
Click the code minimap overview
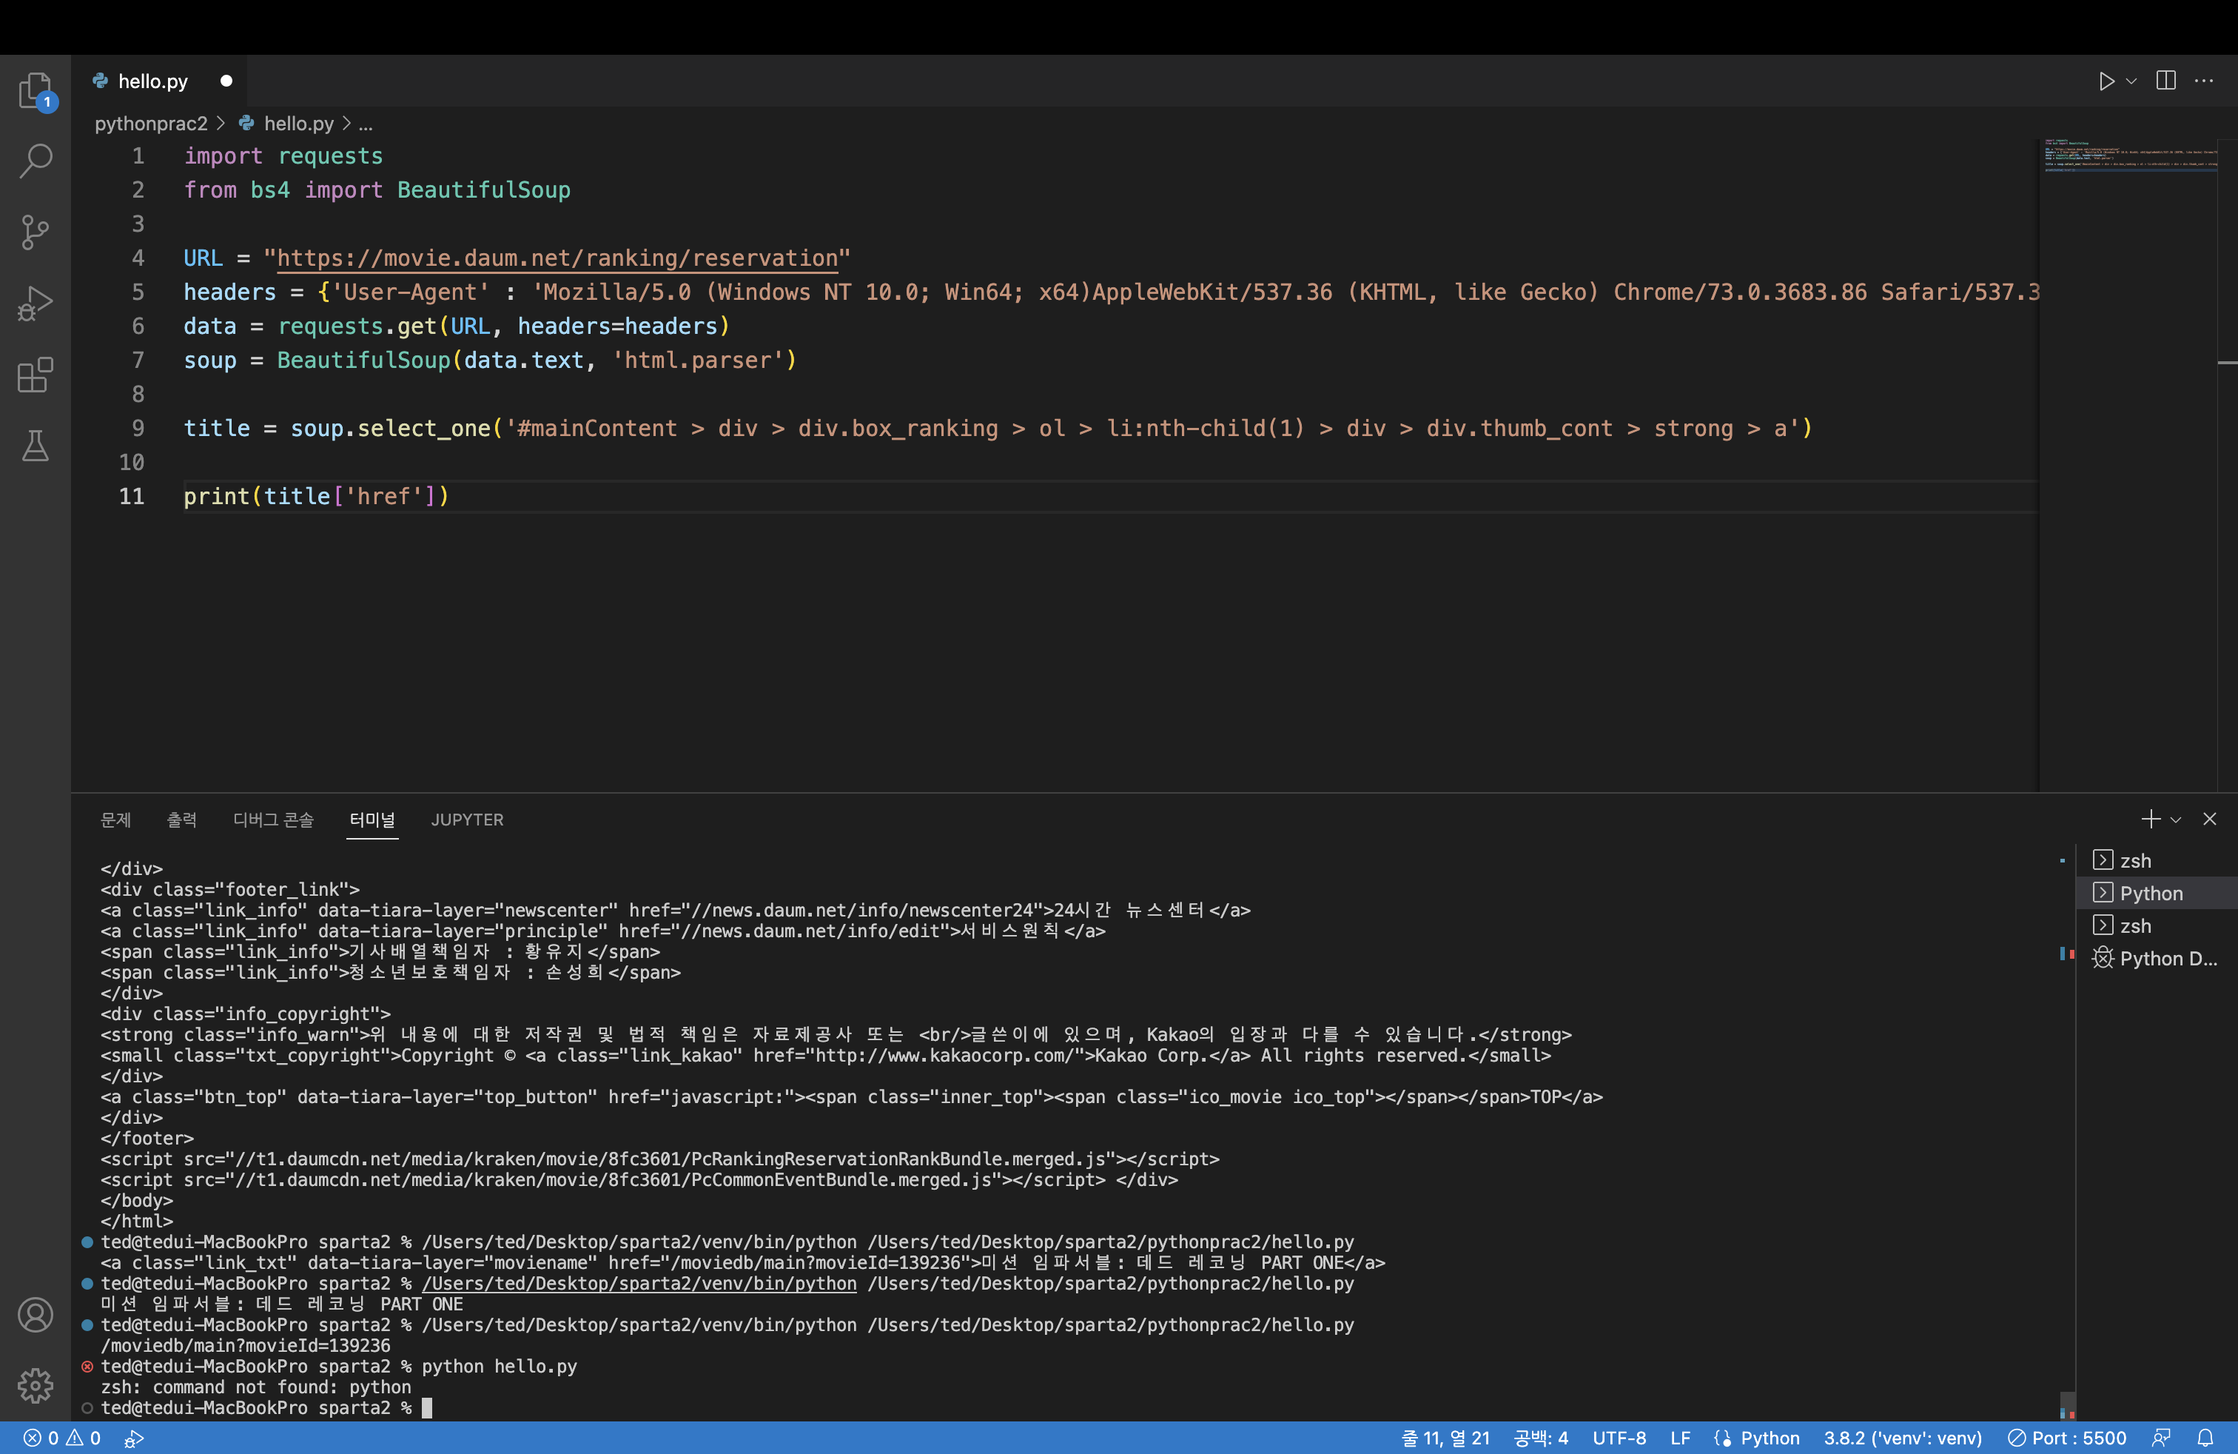[x=2131, y=156]
